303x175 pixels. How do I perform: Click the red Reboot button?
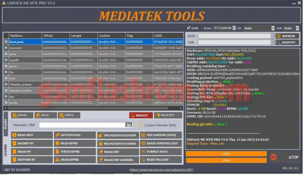pos(140,115)
